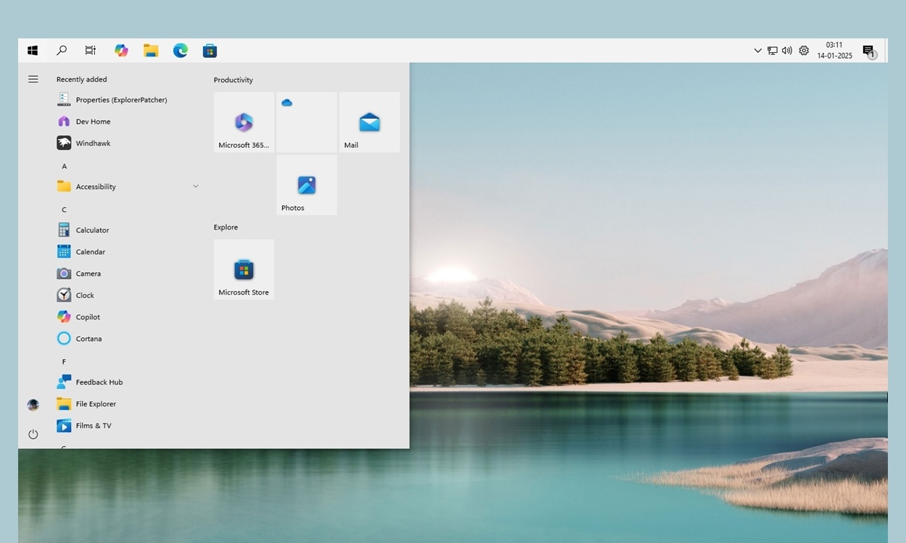Image resolution: width=906 pixels, height=543 pixels.
Task: Open the volume control in the tray
Action: pyautogui.click(x=787, y=50)
